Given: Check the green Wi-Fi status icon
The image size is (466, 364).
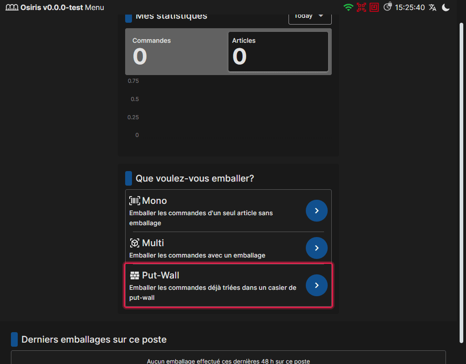Looking at the screenshot, I should tap(348, 7).
